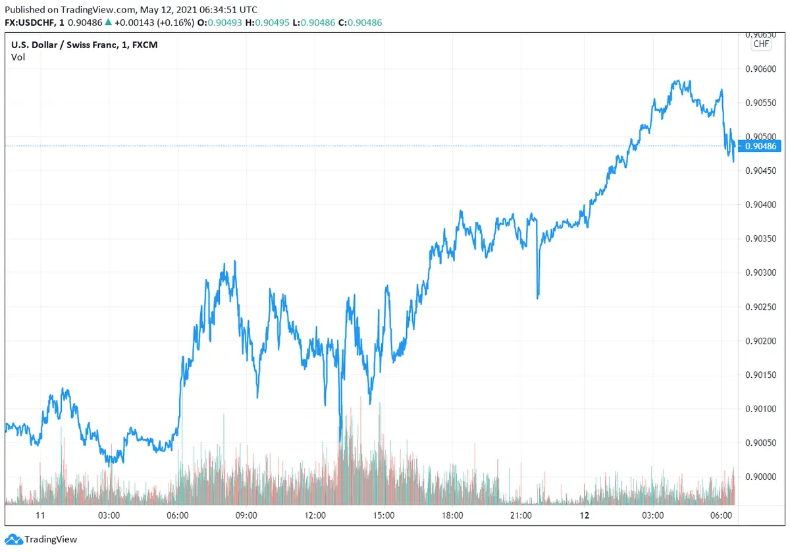Click the 15:00 mark on the time axis
This screenshot has width=790, height=553.
[x=384, y=515]
